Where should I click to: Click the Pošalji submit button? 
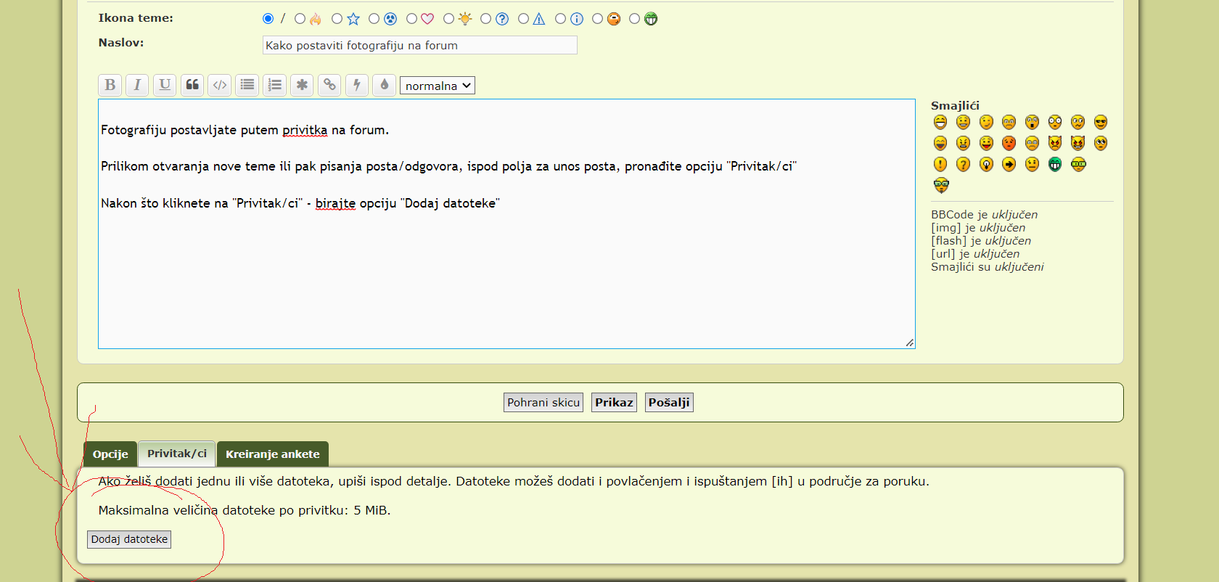pos(668,403)
